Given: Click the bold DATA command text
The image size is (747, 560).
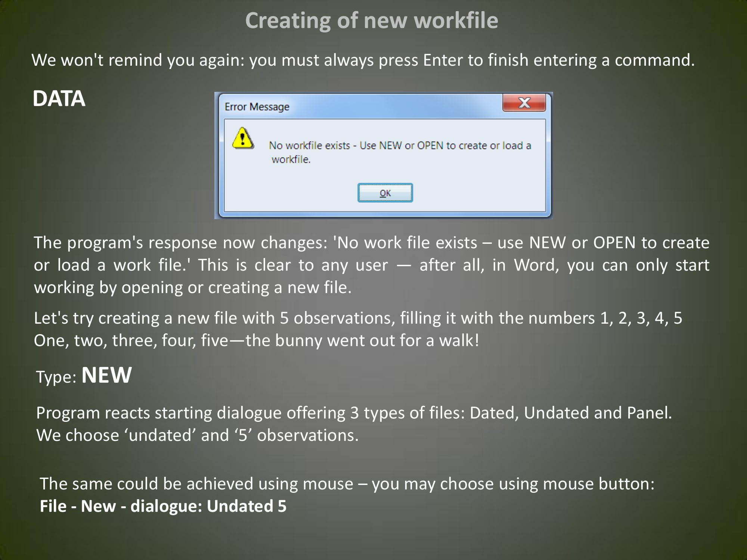Looking at the screenshot, I should click(x=59, y=99).
